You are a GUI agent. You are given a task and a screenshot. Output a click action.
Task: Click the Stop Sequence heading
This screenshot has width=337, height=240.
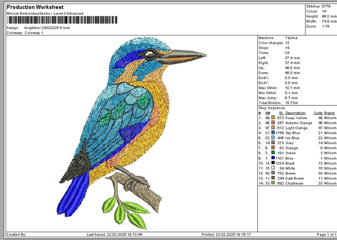[272, 108]
